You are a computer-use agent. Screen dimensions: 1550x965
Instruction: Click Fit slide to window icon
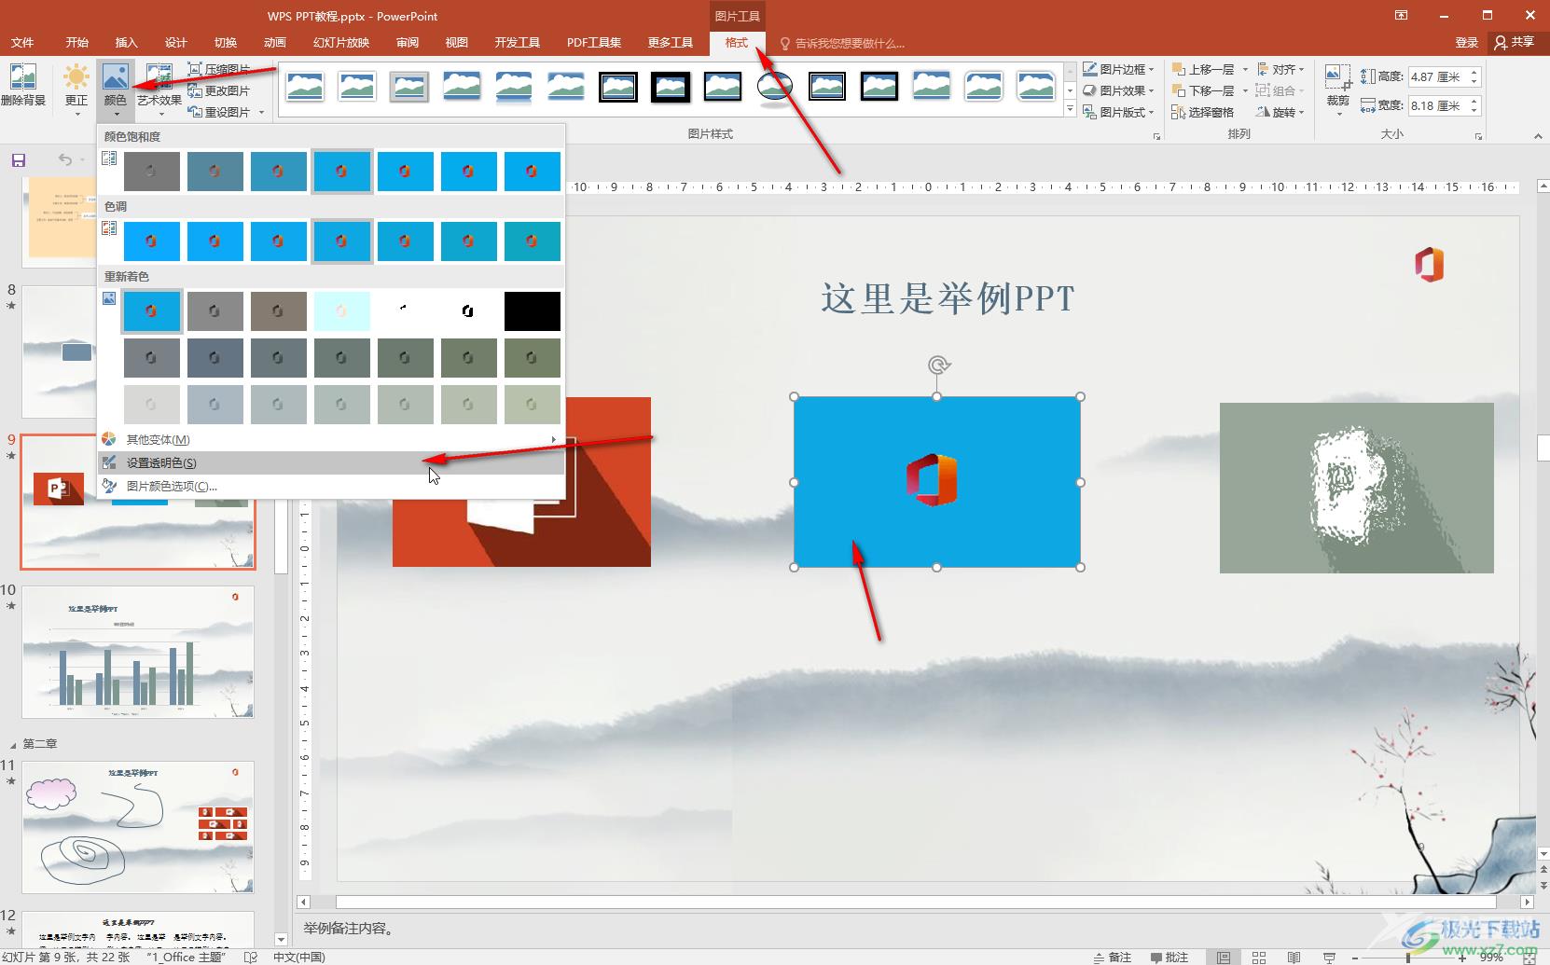coord(1529,958)
